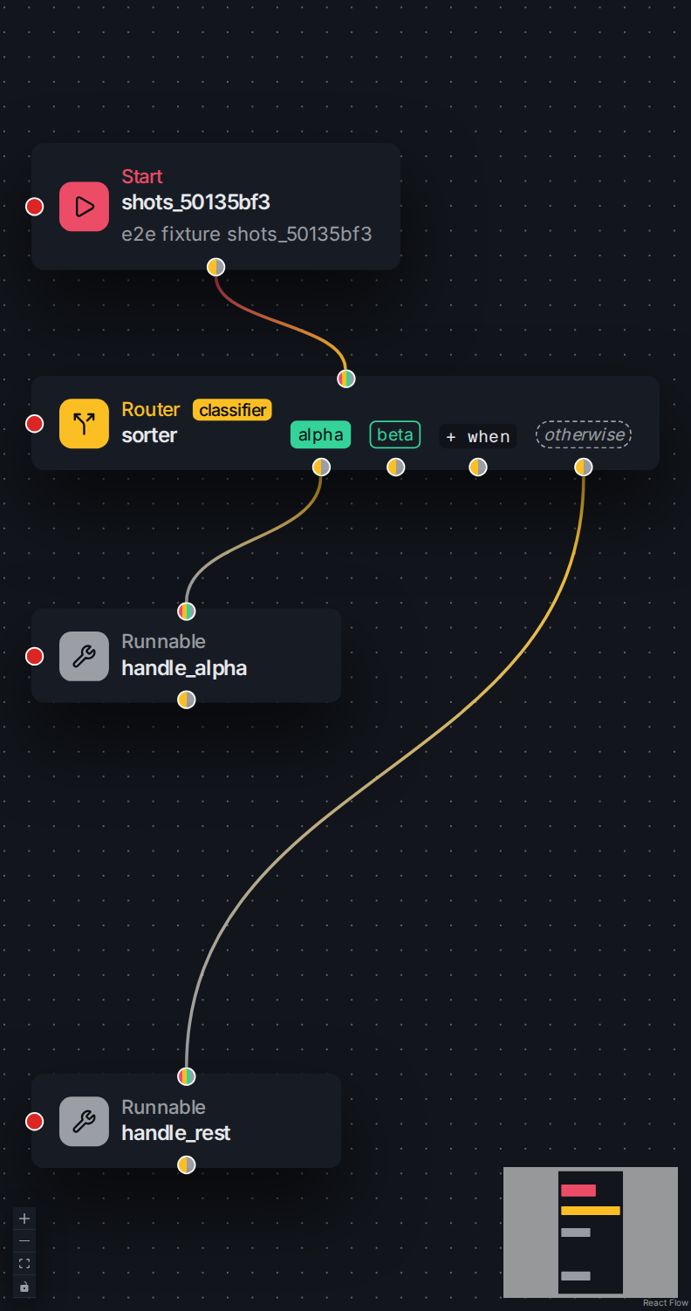
Task: Click red dot left of Start node
Action: [x=34, y=207]
